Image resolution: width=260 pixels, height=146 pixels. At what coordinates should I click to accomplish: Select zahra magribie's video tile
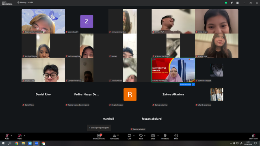click(87, 46)
